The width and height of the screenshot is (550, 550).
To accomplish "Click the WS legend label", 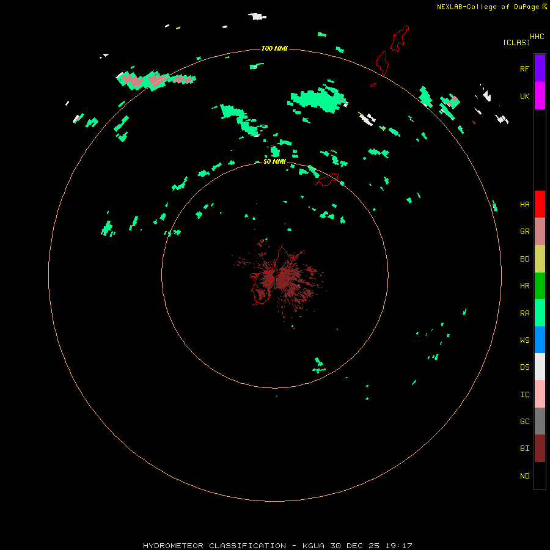I will (524, 340).
